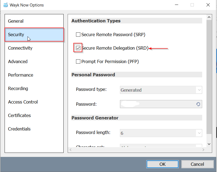This screenshot has width=217, height=172.
Task: Minimize the Wayk Now Options window
Action: coord(177,5)
